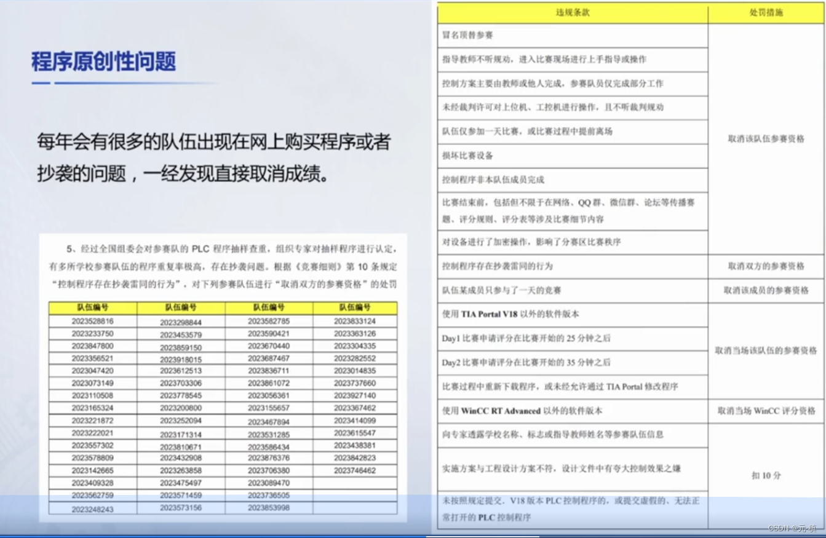The width and height of the screenshot is (826, 538).
Task: Click the Day2 比赛申请评分 rule
Action: click(x=526, y=362)
